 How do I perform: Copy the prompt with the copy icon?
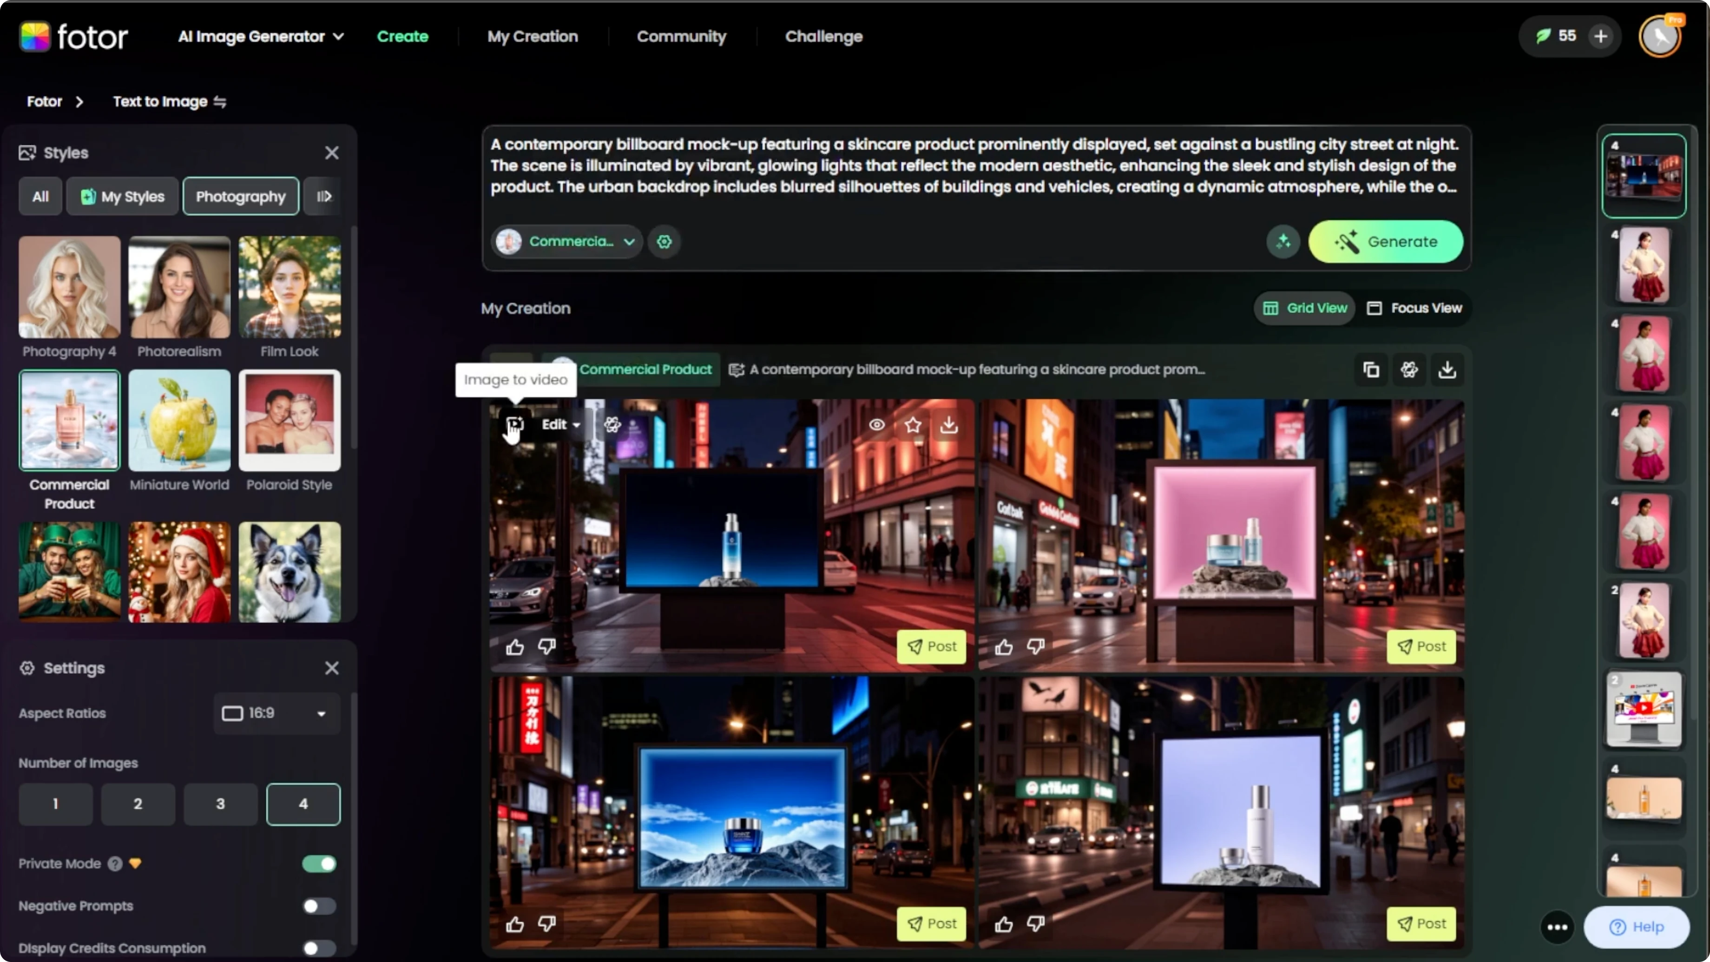[1371, 369]
